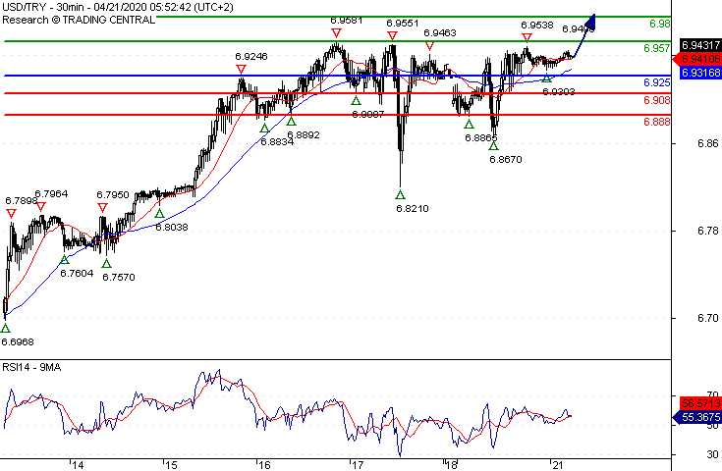Click the red triangle marker under 6.9581
This screenshot has height=471, width=722.
(x=336, y=33)
